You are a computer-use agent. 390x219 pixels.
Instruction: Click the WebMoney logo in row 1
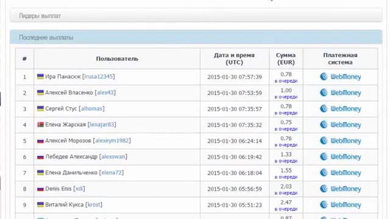click(340, 77)
